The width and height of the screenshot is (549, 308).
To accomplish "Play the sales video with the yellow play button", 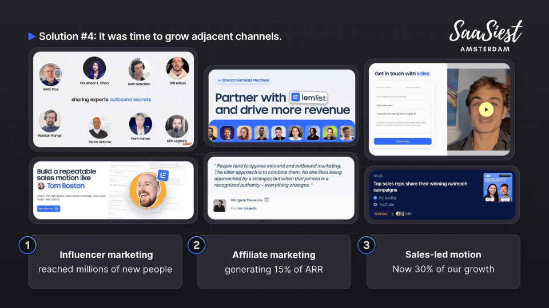I will pyautogui.click(x=486, y=109).
